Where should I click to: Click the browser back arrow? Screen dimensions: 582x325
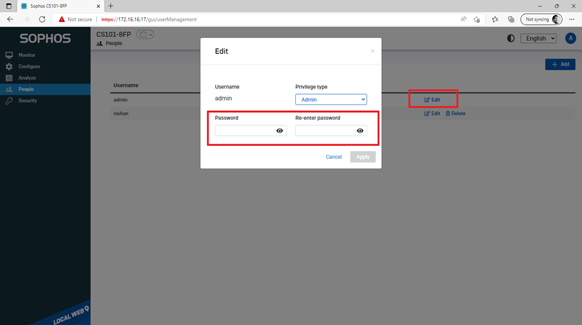(x=10, y=19)
